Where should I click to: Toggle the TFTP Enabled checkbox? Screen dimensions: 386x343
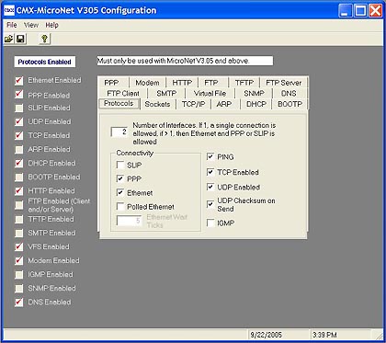pos(19,219)
